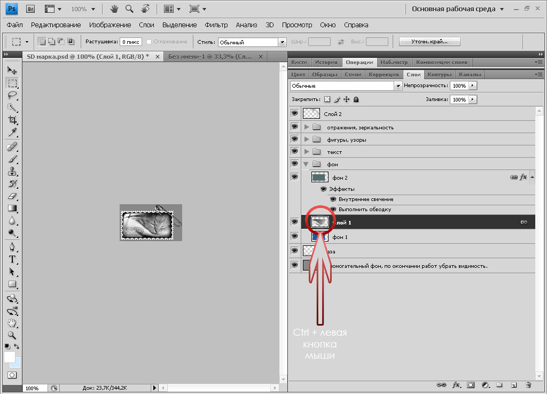The image size is (547, 394).
Task: Click lock all button
Action: 356,99
